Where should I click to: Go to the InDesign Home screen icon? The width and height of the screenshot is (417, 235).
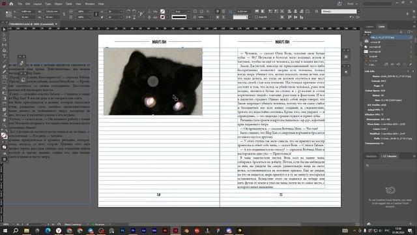coord(11,4)
